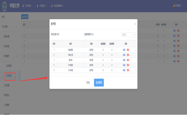Open 封面设置 in the sidebar
The image size is (187, 115).
tap(7, 36)
